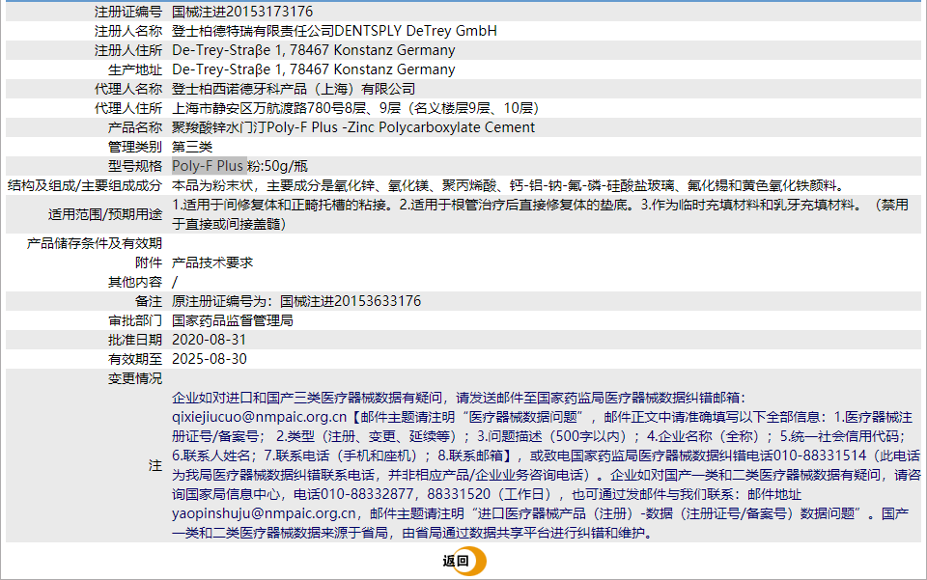Click the 审批部门 field label
This screenshot has height=580, width=927.
[135, 320]
